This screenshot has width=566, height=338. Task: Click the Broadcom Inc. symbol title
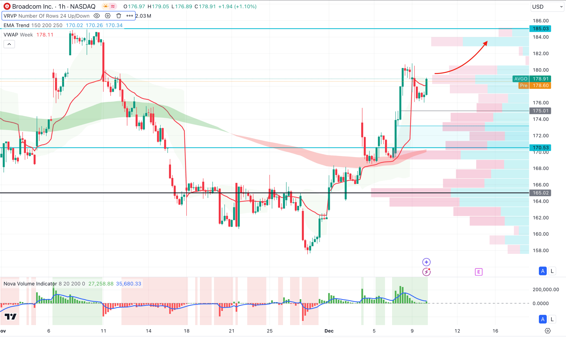32,6
